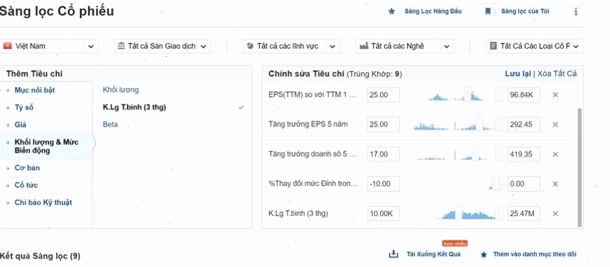Image resolution: width=610 pixels, height=267 pixels.
Task: Click Thêm vào danh mục theo dõi
Action: click(x=535, y=254)
